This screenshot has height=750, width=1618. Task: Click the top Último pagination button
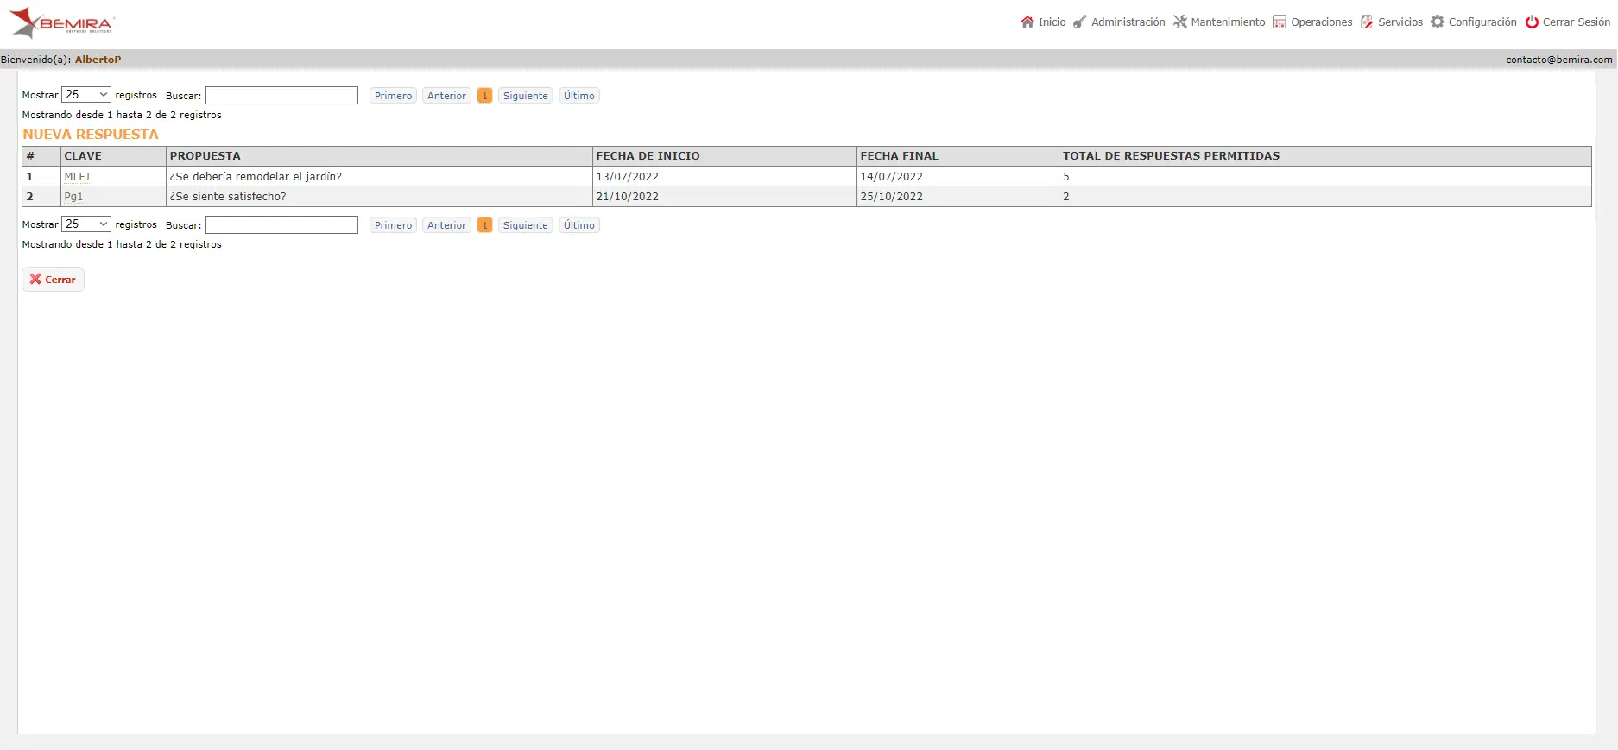[x=579, y=96]
